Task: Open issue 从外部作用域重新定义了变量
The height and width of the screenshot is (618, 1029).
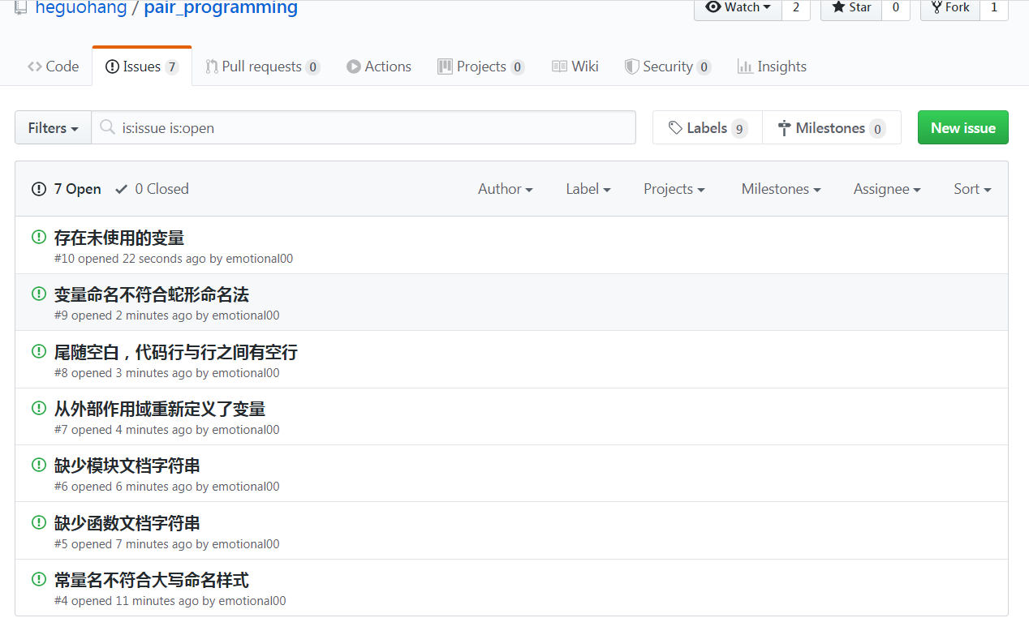Action: tap(160, 409)
